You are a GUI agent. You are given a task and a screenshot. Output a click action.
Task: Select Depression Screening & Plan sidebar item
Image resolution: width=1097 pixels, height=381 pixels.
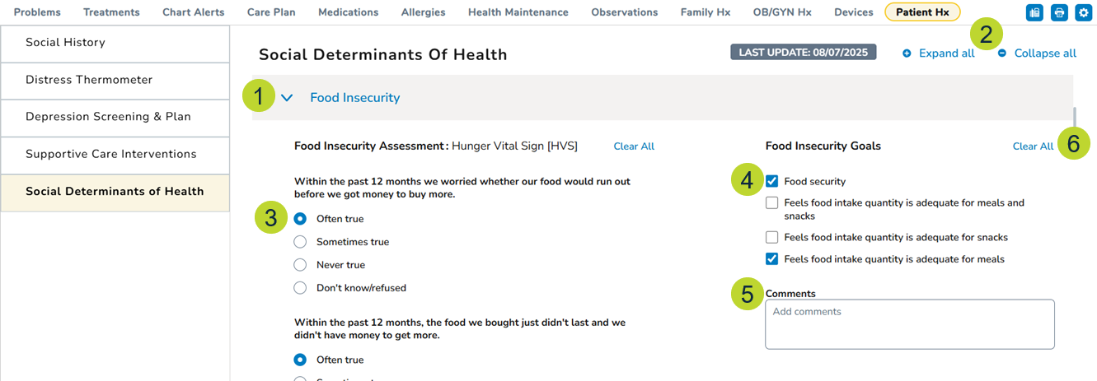108,117
